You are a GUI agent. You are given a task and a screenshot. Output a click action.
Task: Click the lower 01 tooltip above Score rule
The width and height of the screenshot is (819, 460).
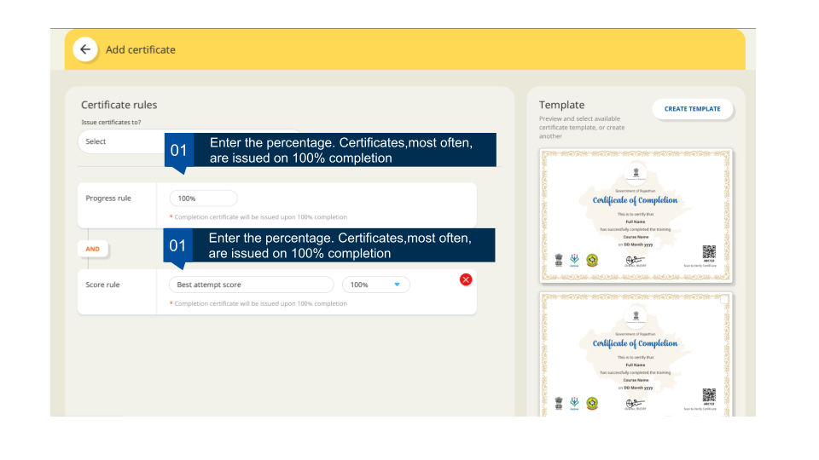coord(330,245)
